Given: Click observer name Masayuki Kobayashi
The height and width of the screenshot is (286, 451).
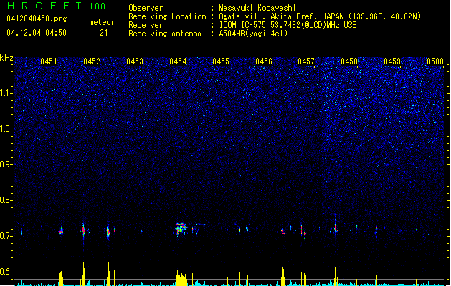Looking at the screenshot, I should [x=257, y=8].
